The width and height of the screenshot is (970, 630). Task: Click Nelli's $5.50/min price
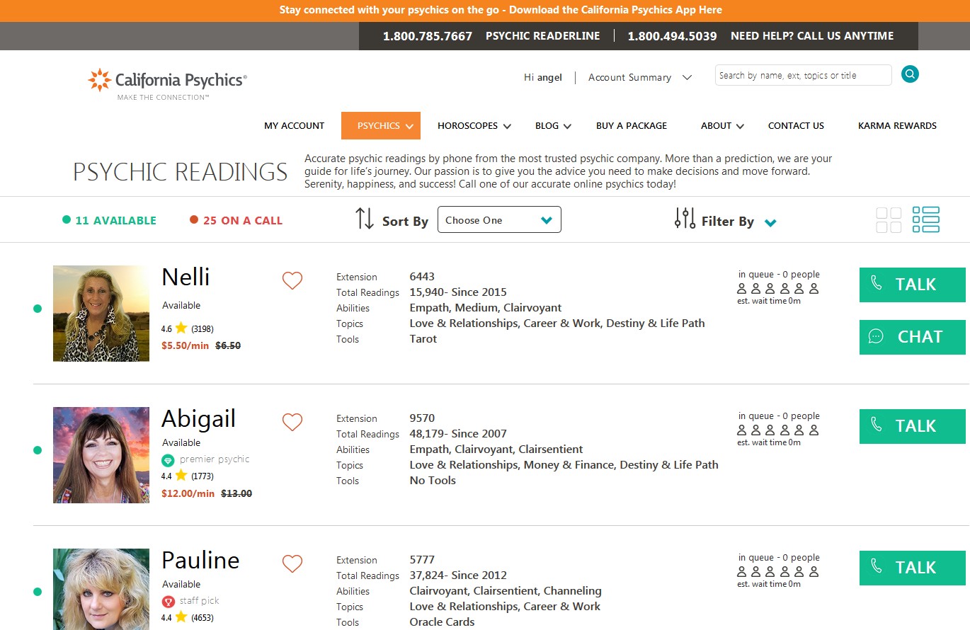pos(185,346)
